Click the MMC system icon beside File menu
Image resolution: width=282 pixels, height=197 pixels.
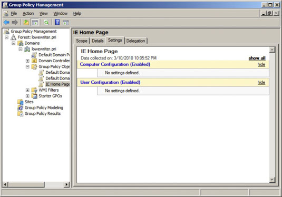[6, 14]
